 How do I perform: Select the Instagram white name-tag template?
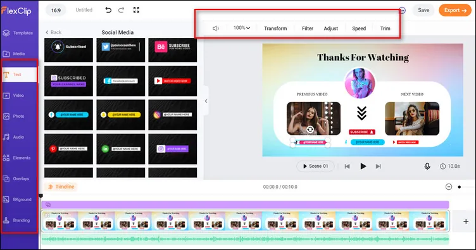click(x=173, y=115)
